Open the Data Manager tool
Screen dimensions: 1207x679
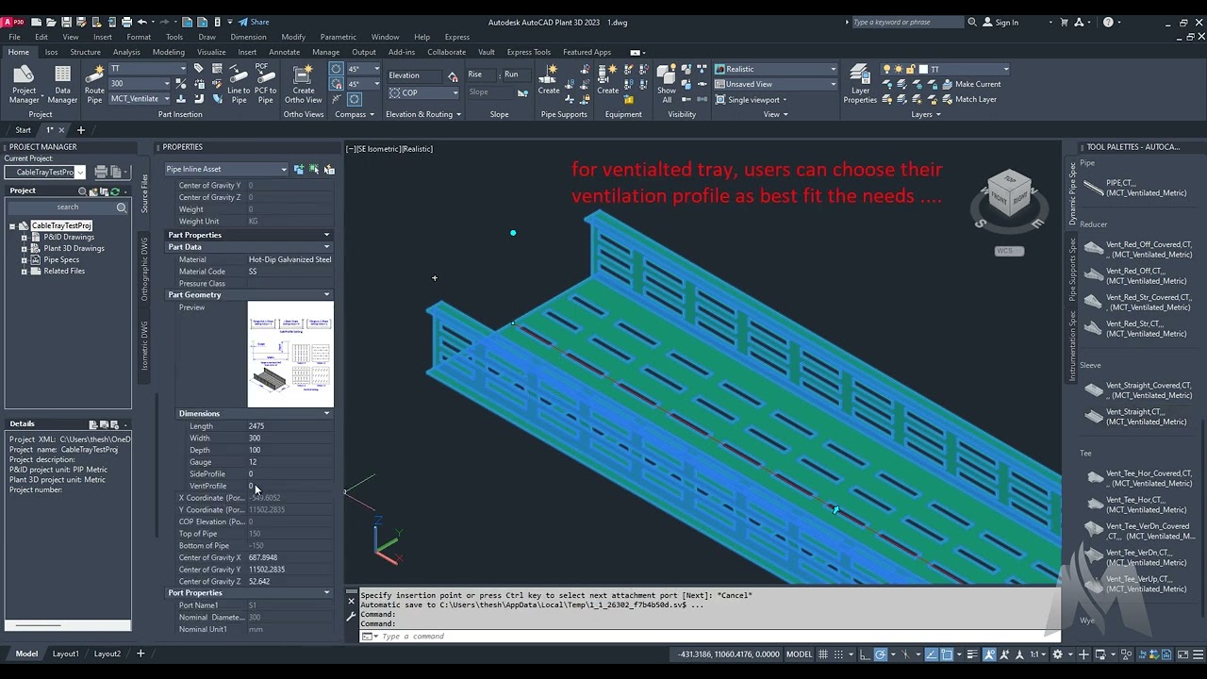click(62, 85)
